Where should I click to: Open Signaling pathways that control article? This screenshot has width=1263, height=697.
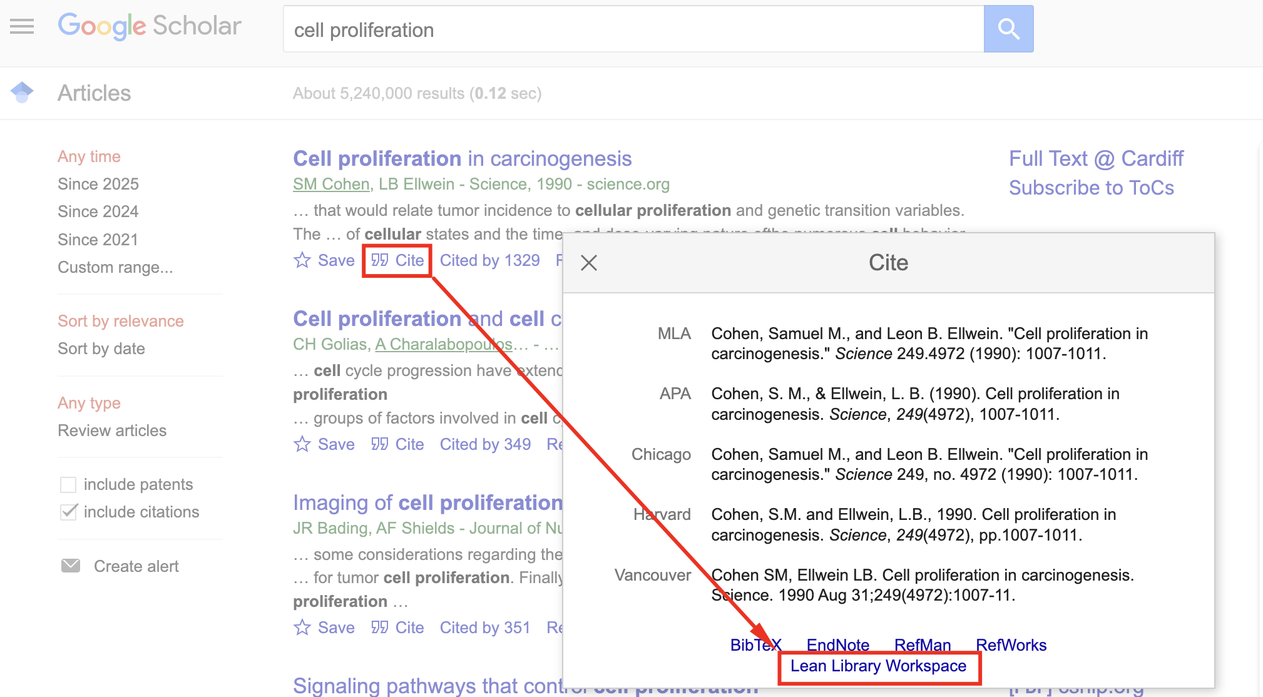[427, 686]
